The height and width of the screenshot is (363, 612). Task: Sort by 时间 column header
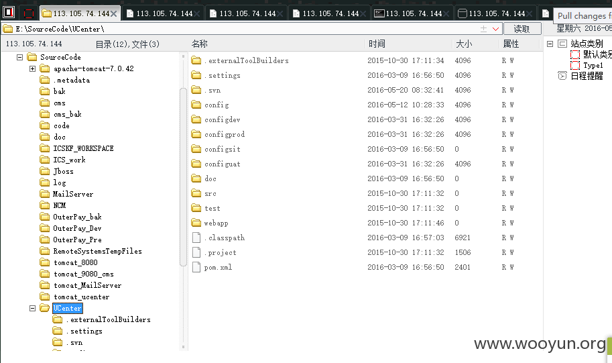377,44
